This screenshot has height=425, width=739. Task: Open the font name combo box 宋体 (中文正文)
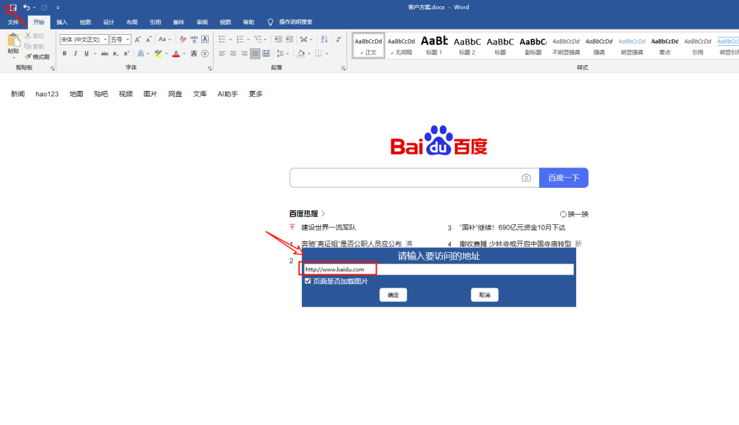84,40
